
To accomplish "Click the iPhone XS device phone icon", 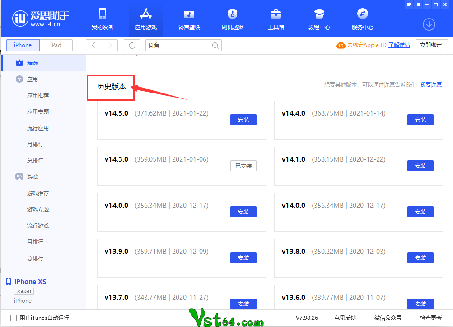I will pyautogui.click(x=9, y=281).
